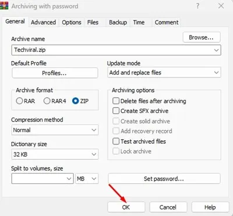
Task: Enable Test archived files checkbox
Action: pyautogui.click(x=116, y=141)
